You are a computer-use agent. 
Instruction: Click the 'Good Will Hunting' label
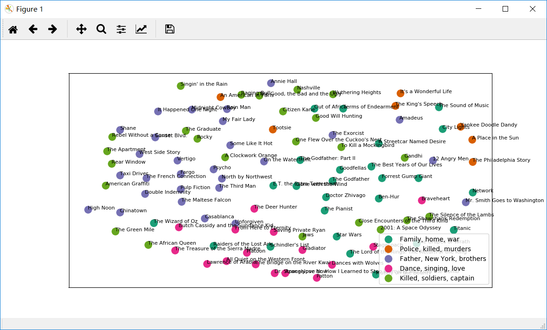339,116
